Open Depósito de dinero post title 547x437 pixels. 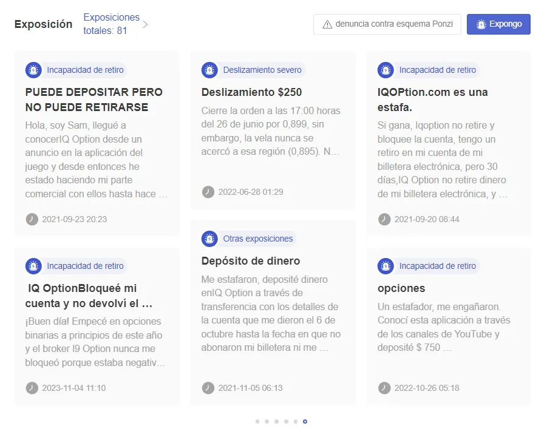(251, 261)
